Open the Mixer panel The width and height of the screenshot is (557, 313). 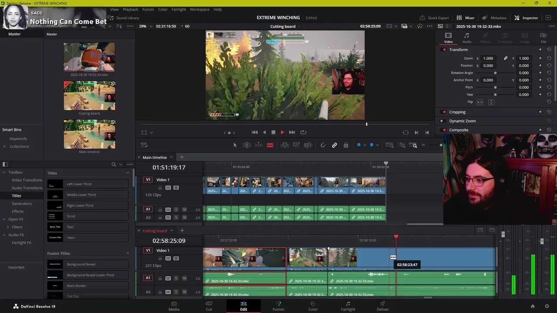point(466,18)
